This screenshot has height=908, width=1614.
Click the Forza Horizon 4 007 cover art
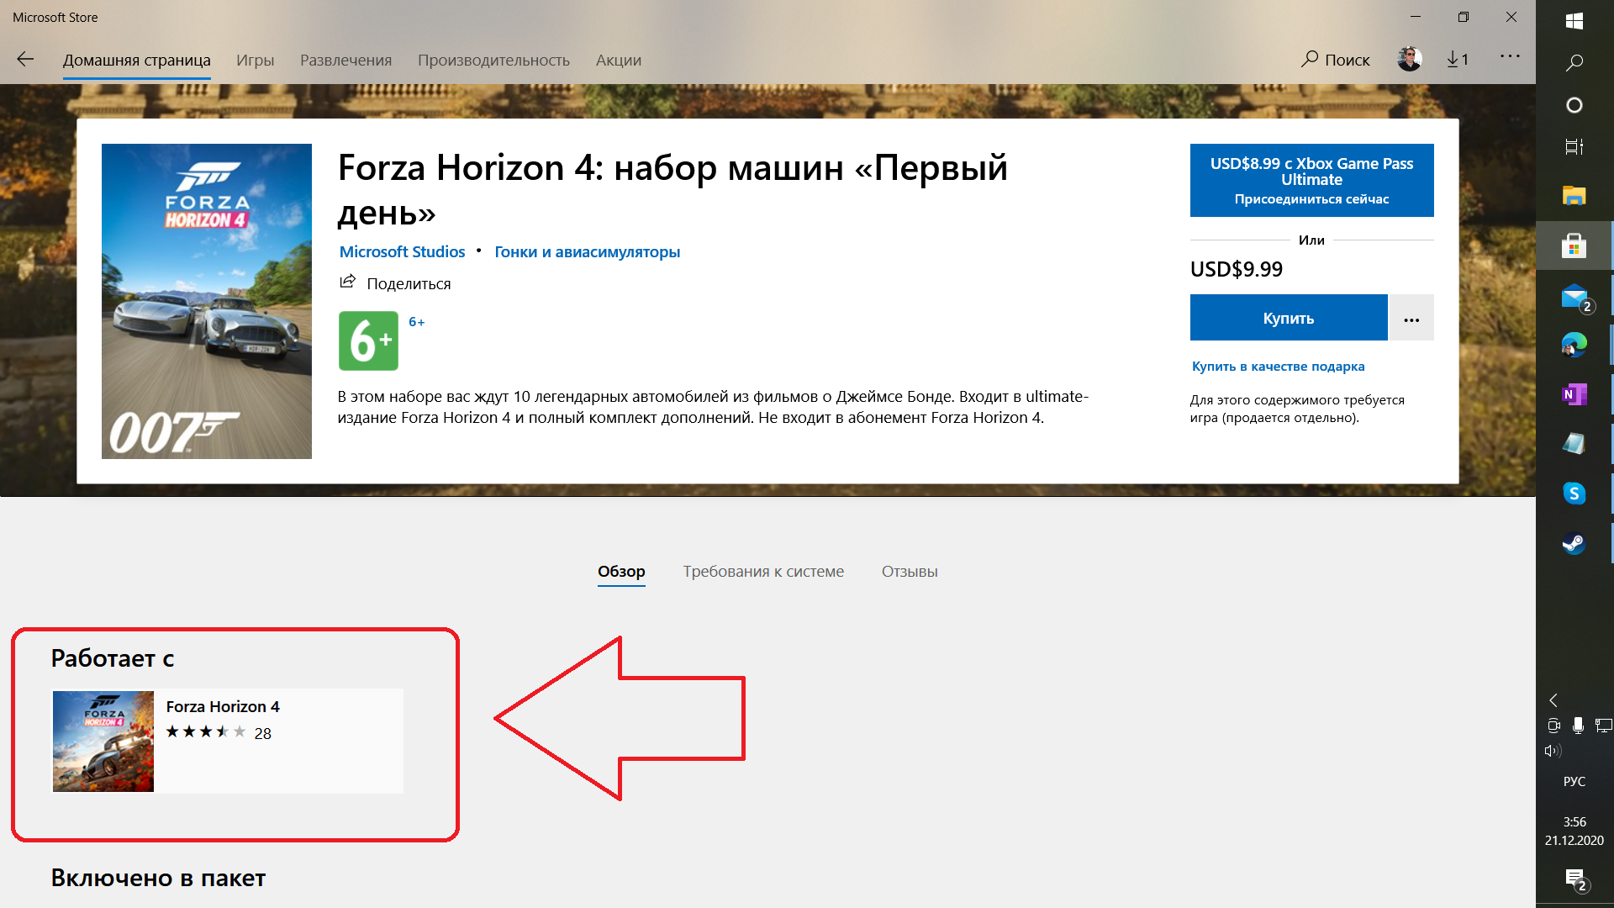click(x=207, y=301)
